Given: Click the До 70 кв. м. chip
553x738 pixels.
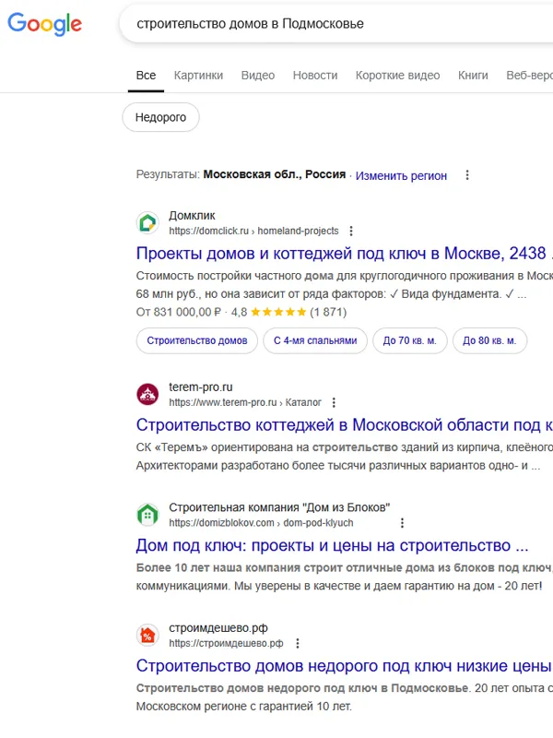Looking at the screenshot, I should pos(409,340).
